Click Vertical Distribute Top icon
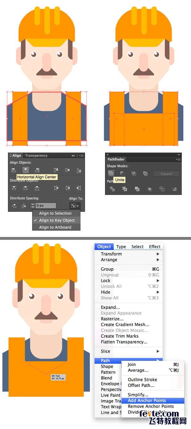This screenshot has height=429, width=191. click(14, 188)
